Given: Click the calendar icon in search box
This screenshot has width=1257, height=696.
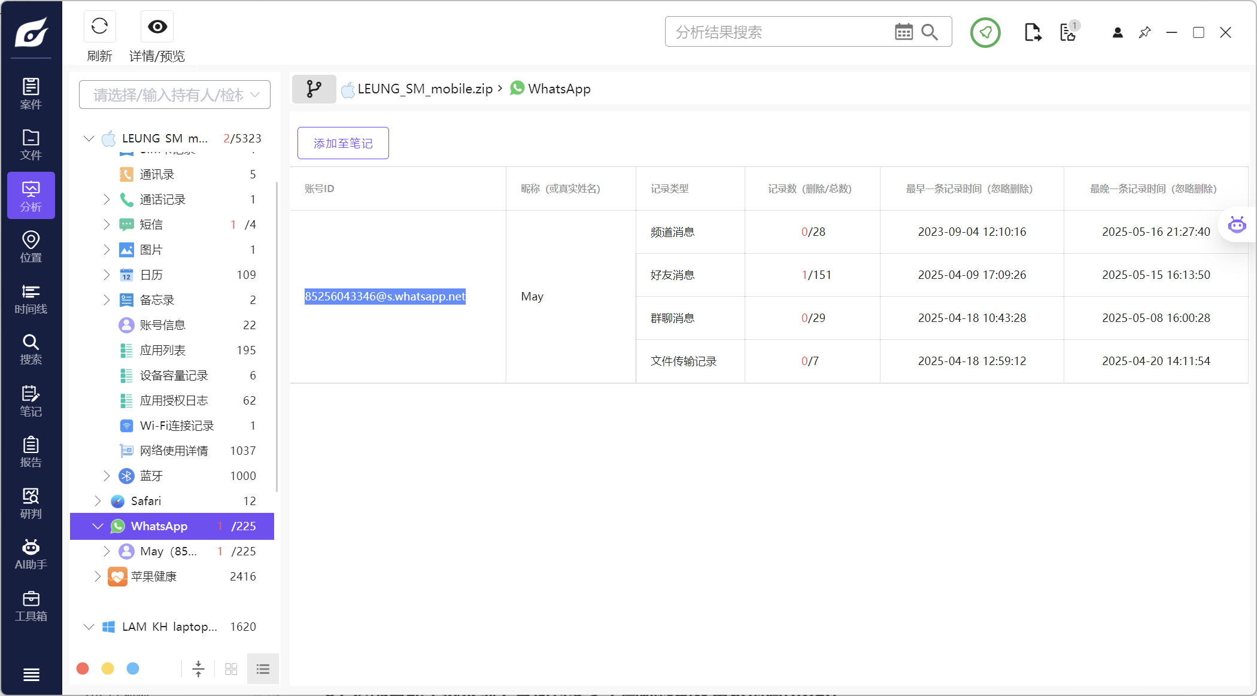Looking at the screenshot, I should [x=903, y=32].
